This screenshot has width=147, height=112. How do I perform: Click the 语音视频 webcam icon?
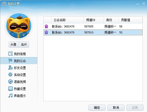(x=10, y=82)
